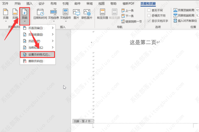Click the 页脚底端距离 icon
The height and width of the screenshot is (132, 199).
pos(175,16)
